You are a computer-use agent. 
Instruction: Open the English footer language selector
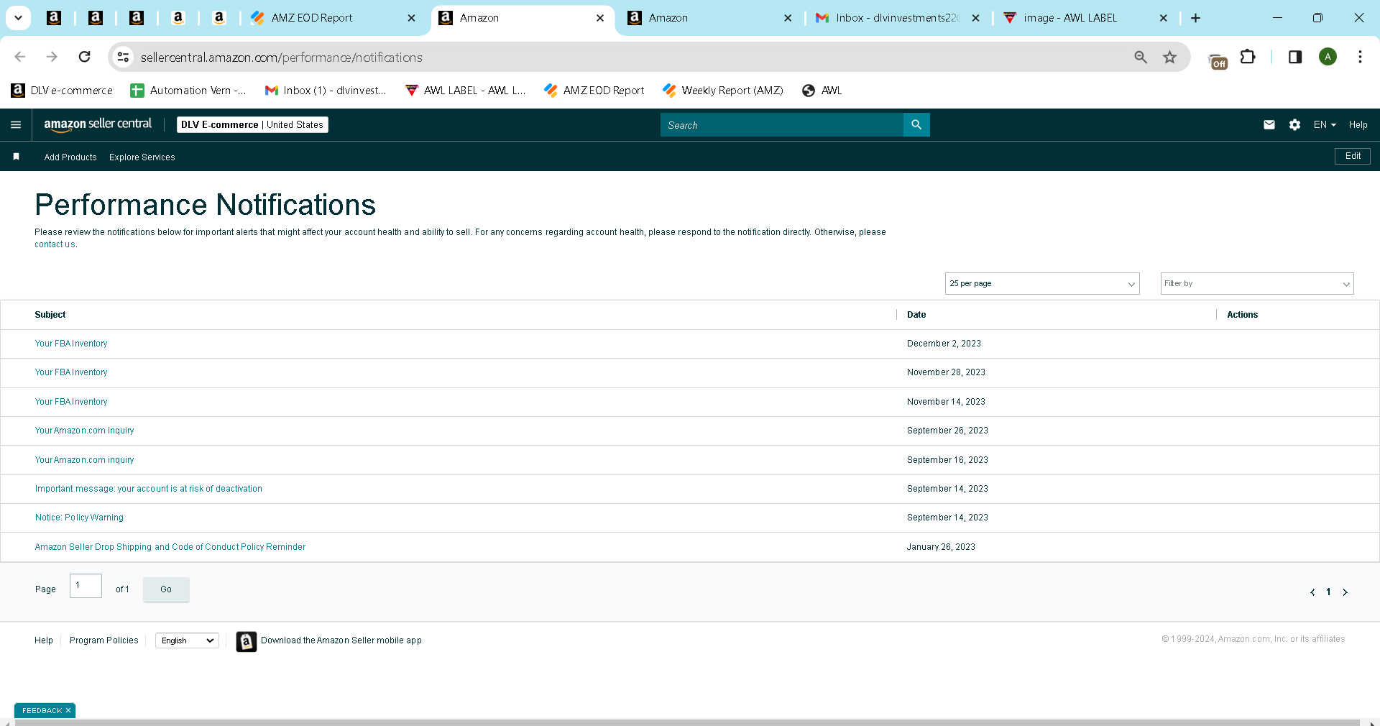tap(187, 640)
